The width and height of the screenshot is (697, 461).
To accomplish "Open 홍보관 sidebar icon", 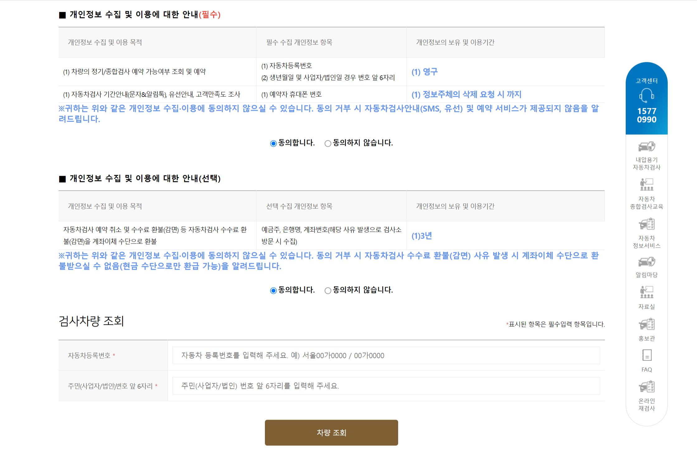I will click(647, 324).
